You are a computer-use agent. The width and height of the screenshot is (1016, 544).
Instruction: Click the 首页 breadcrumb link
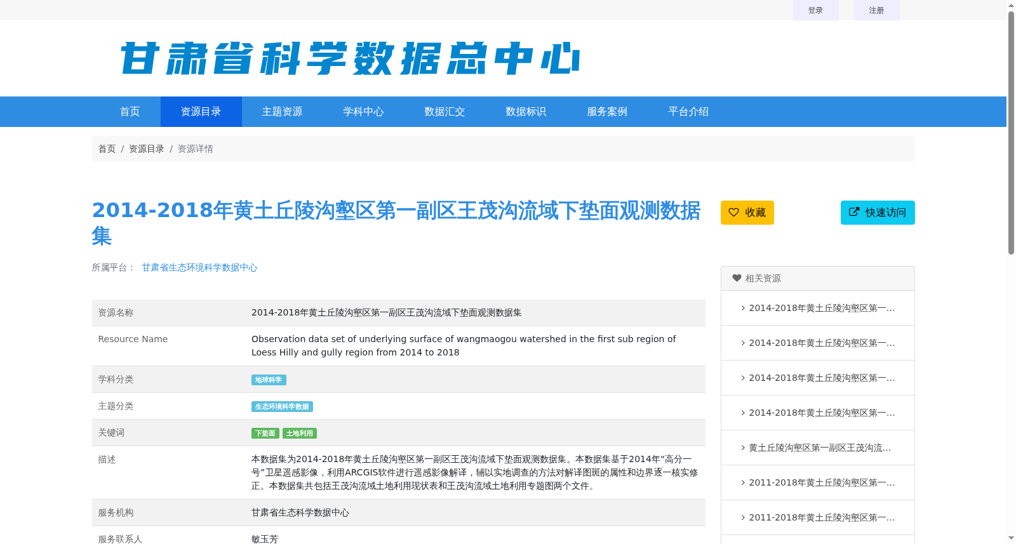107,149
